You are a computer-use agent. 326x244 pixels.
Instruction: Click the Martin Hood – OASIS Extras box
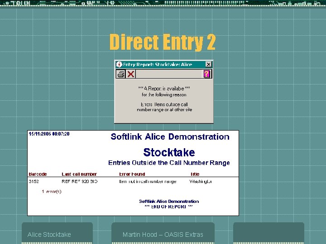click(163, 233)
